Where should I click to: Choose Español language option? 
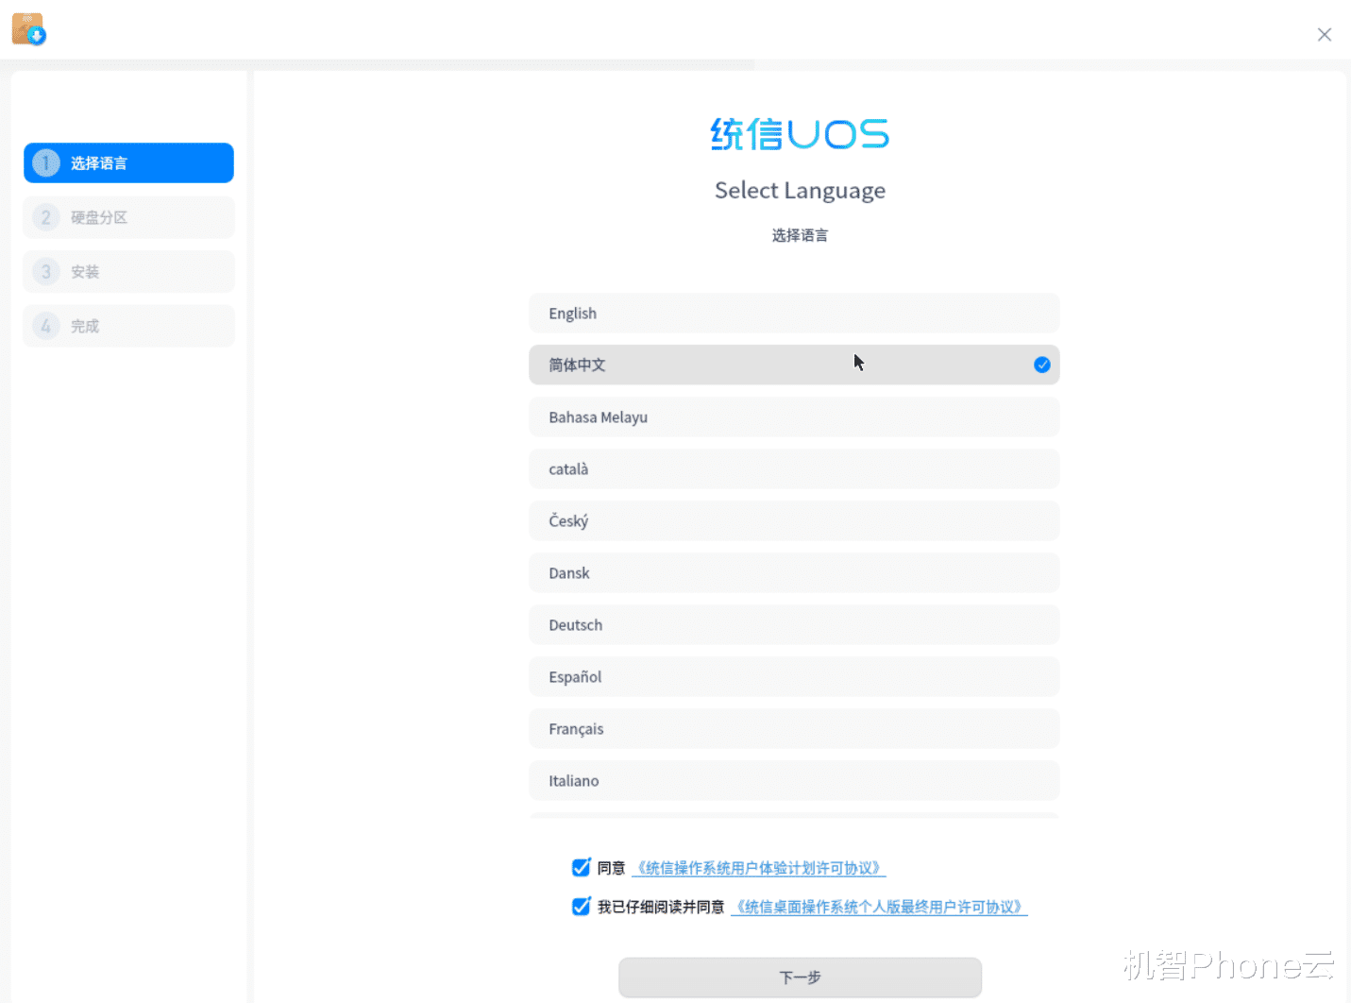click(794, 677)
